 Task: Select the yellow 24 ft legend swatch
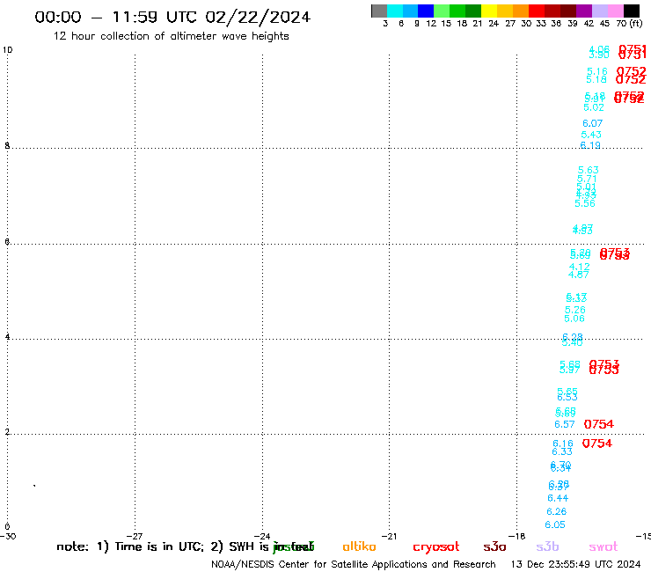coord(489,11)
